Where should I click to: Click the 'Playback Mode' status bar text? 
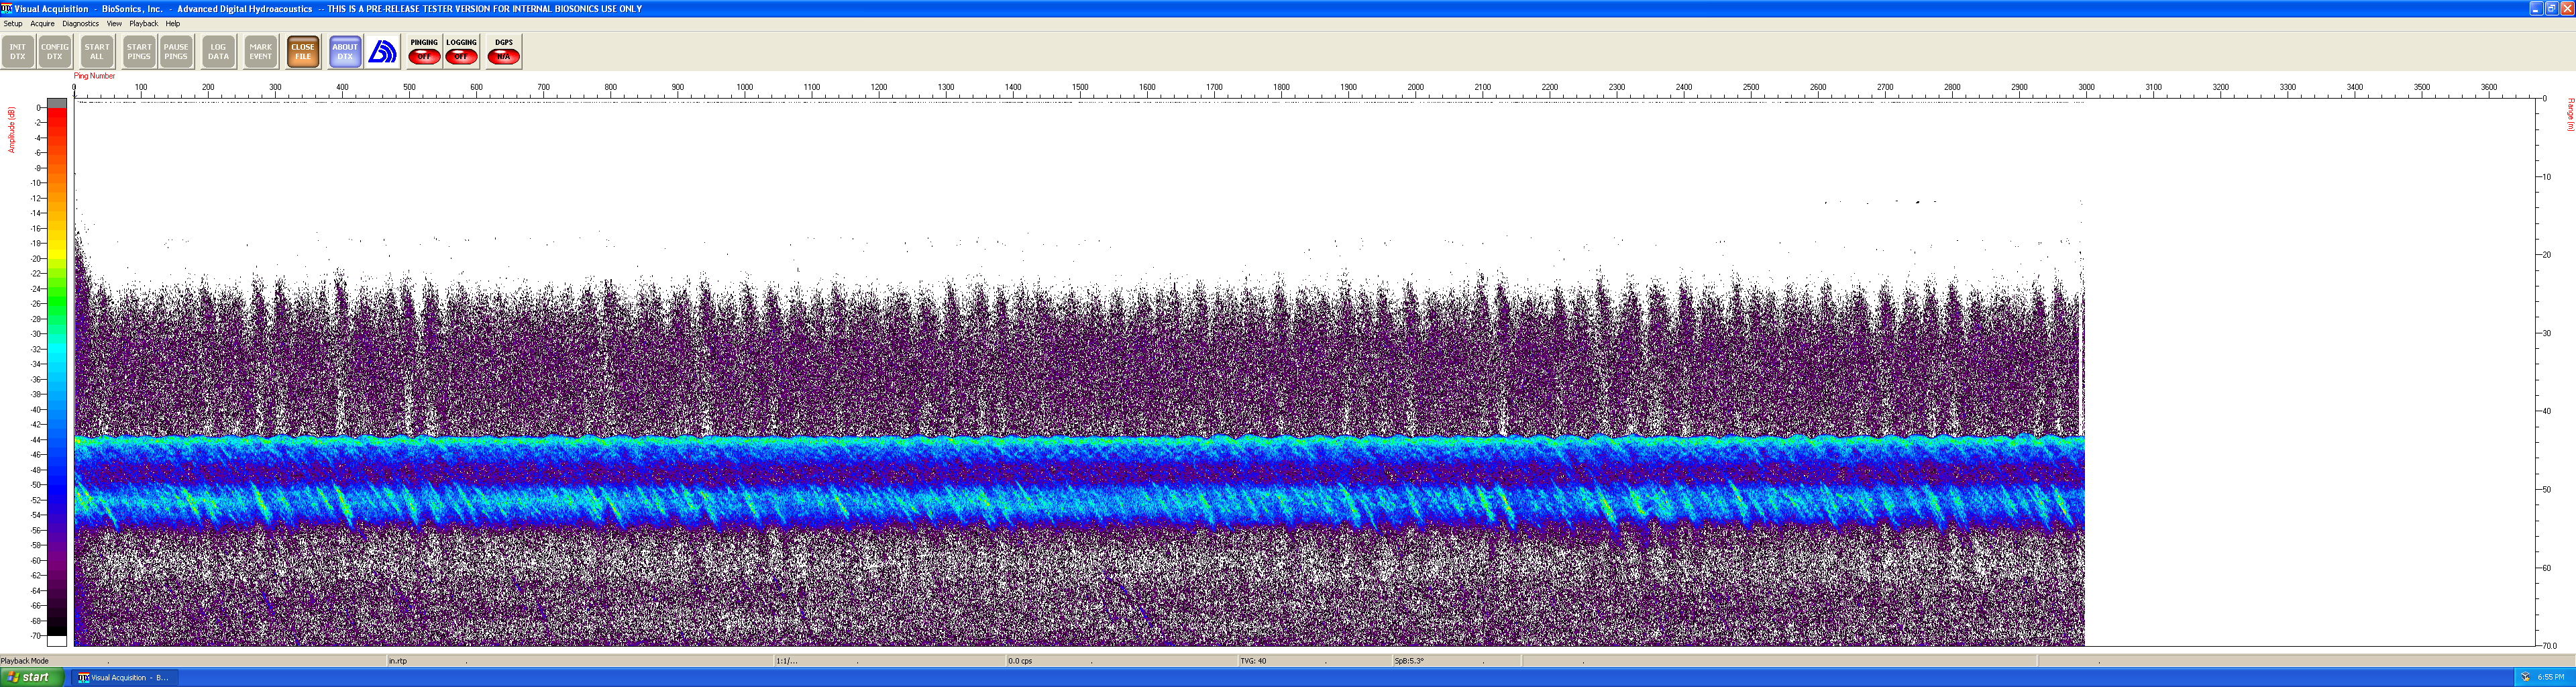(x=25, y=661)
